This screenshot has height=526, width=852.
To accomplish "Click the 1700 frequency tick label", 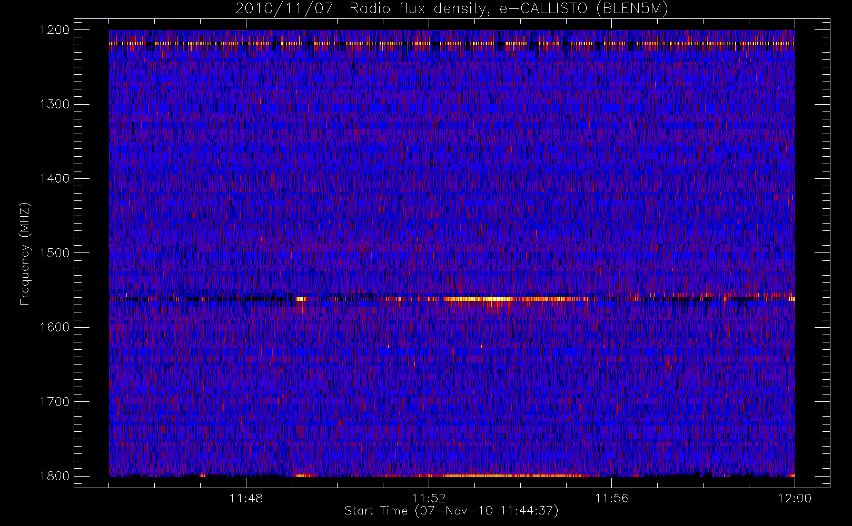I will 55,401.
